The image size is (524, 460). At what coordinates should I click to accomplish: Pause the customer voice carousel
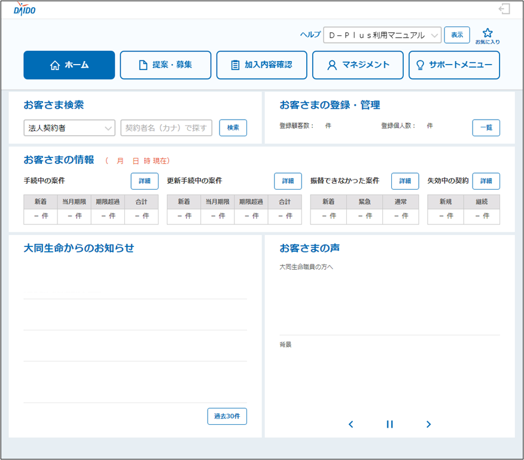click(389, 424)
